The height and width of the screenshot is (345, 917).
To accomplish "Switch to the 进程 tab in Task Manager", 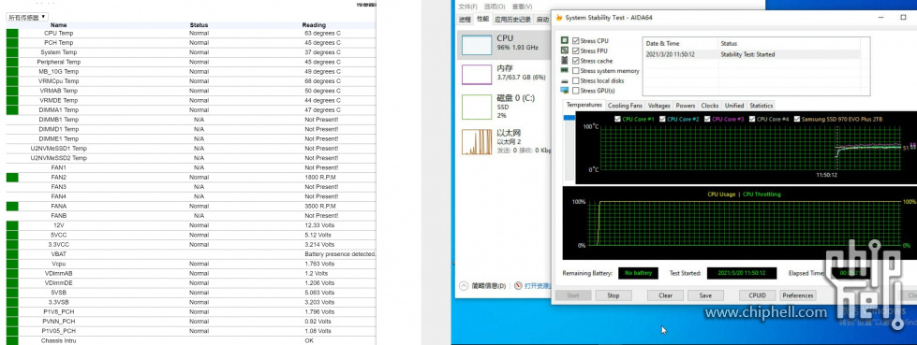I will point(465,20).
